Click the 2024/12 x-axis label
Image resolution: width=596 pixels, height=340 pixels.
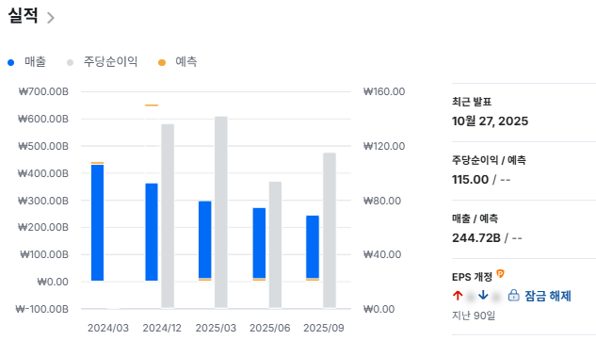(162, 328)
